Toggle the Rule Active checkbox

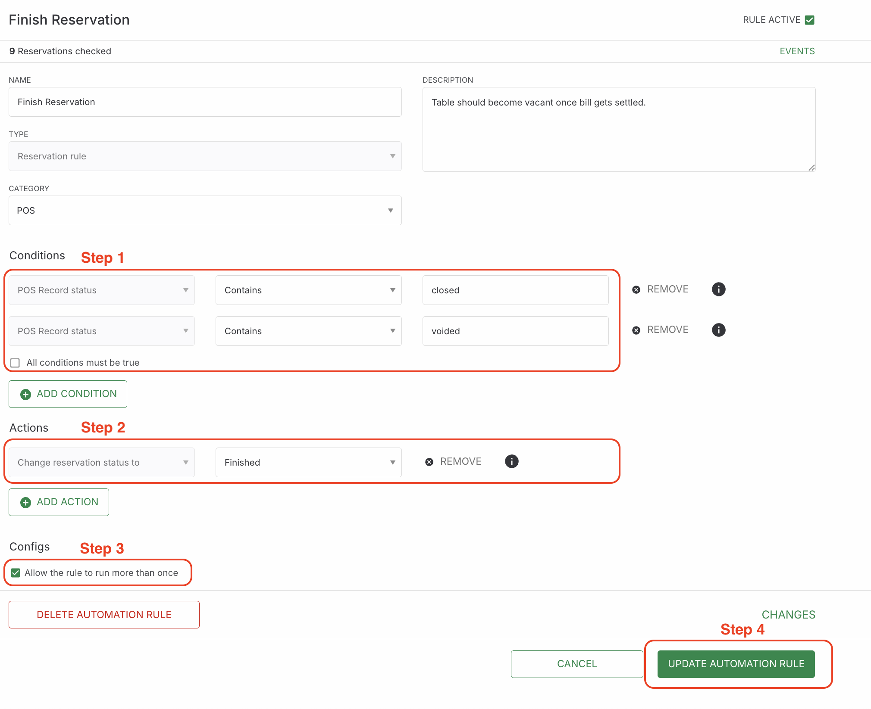click(810, 20)
